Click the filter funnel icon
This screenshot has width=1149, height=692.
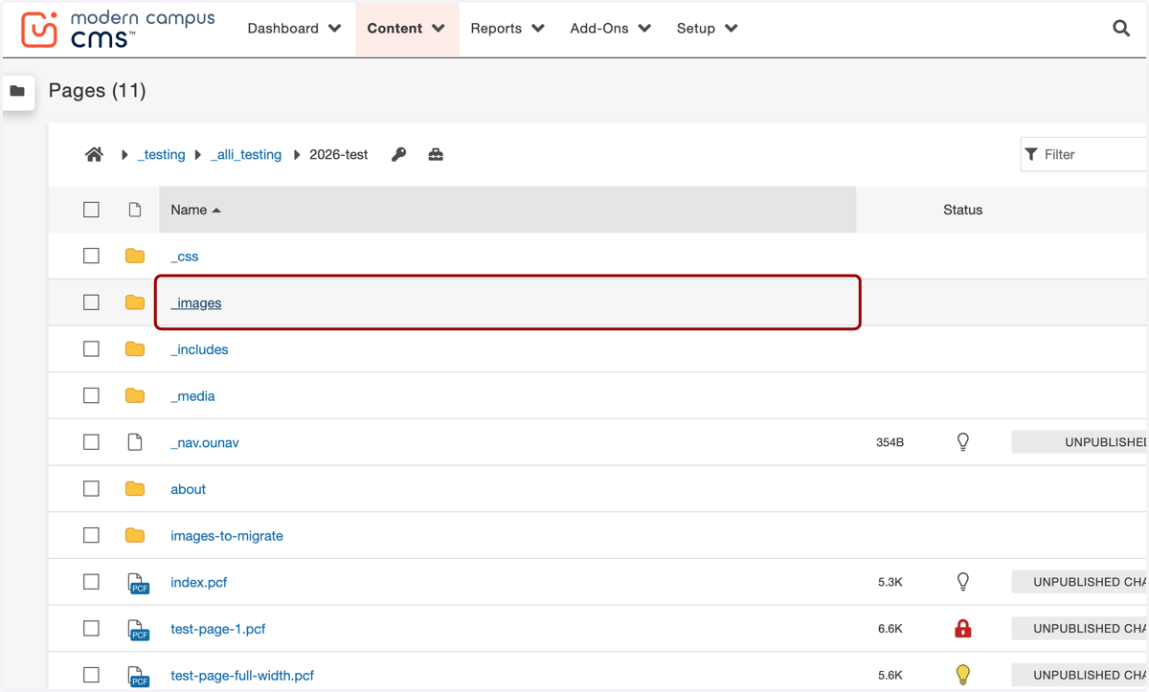click(1031, 154)
